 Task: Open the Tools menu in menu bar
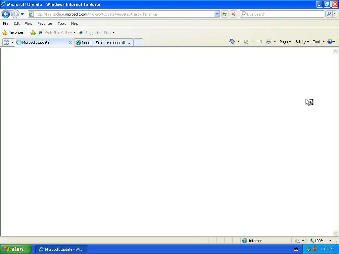coord(62,23)
